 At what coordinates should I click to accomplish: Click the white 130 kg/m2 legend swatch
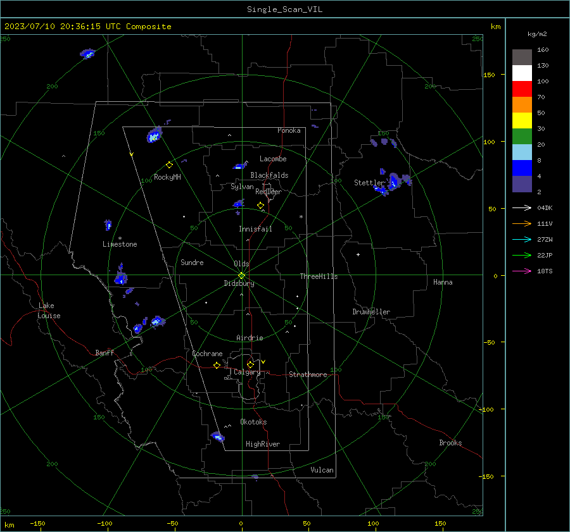[522, 73]
